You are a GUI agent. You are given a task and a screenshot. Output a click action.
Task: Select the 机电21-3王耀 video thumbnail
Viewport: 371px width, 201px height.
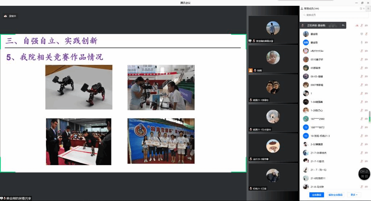pos(272,176)
